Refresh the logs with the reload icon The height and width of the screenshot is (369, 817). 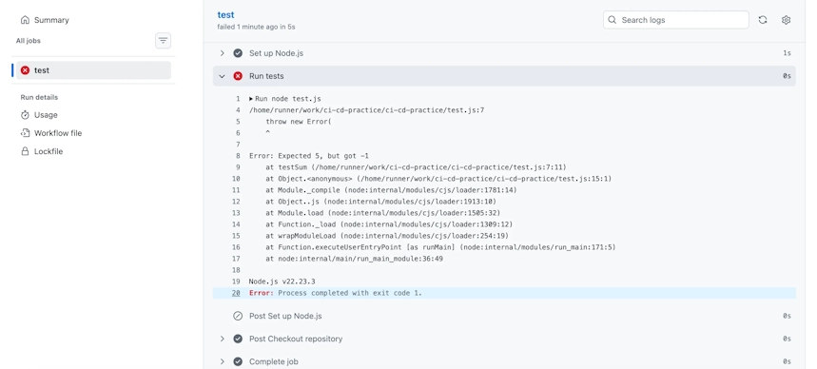763,20
